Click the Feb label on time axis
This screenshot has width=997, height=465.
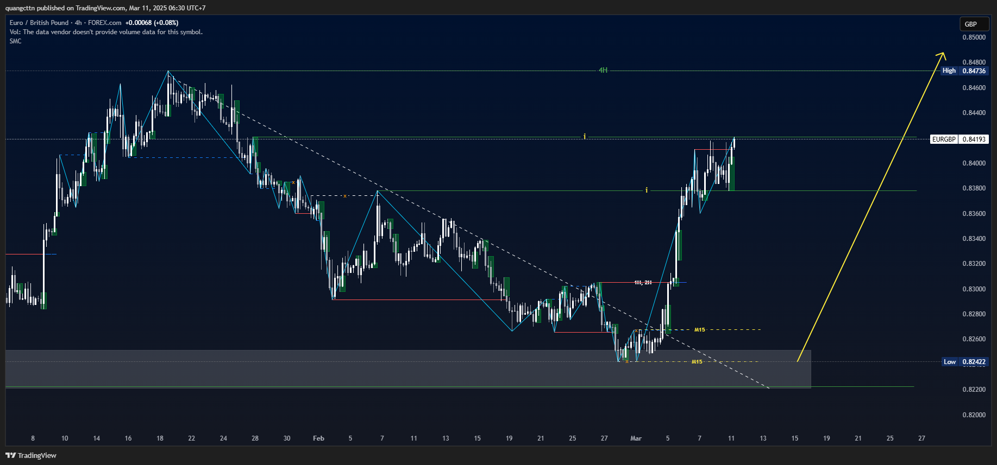coord(319,438)
